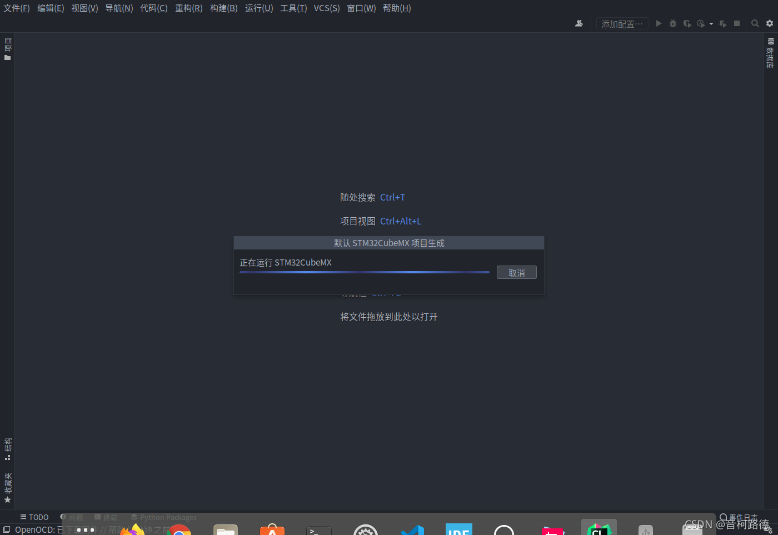Viewport: 778px width, 535px height.
Task: Launch Visual Studio Code from dock
Action: (x=412, y=529)
